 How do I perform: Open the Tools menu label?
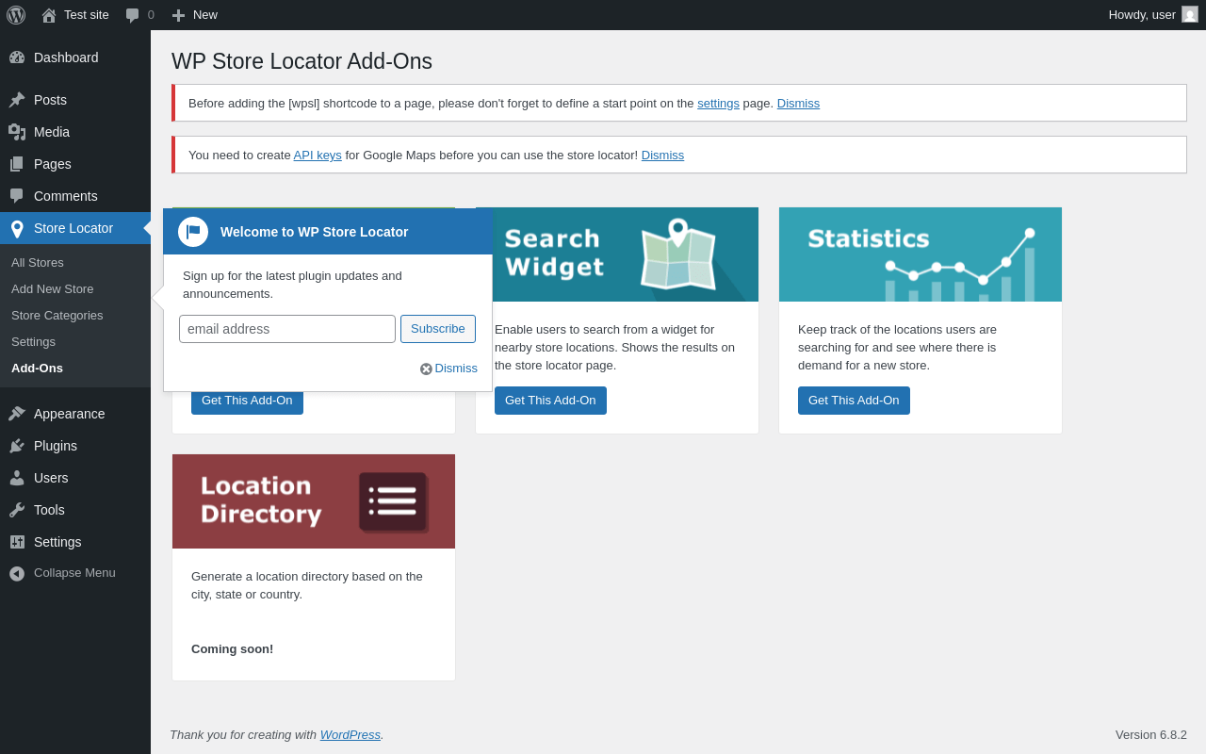49,510
